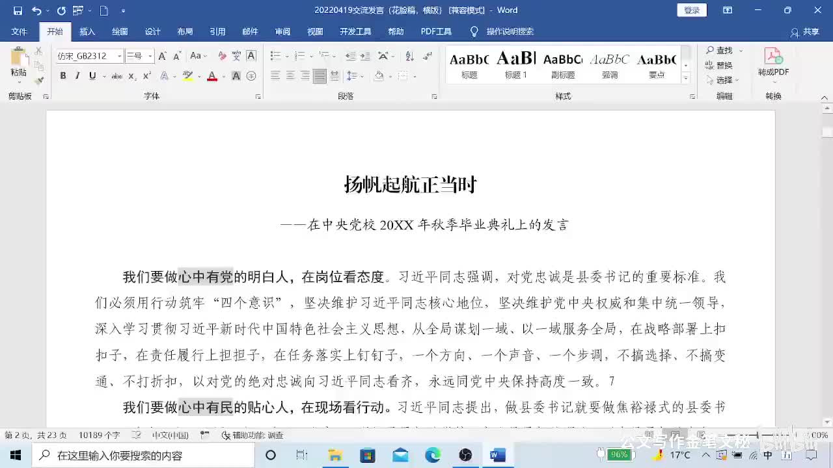The width and height of the screenshot is (833, 468).
Task: Increase paragraph indent
Action: coord(365,56)
